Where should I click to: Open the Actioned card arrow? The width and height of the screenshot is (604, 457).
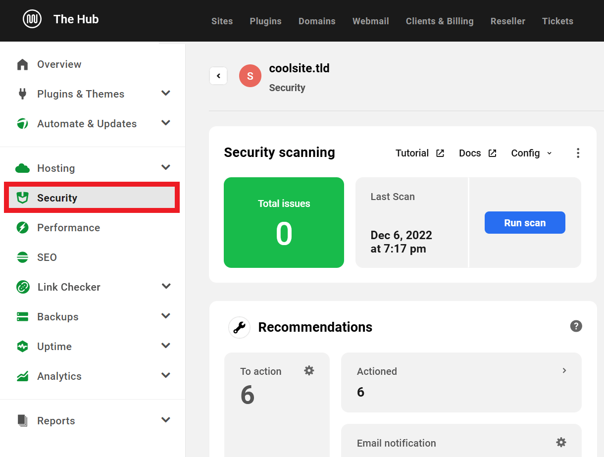click(x=564, y=370)
